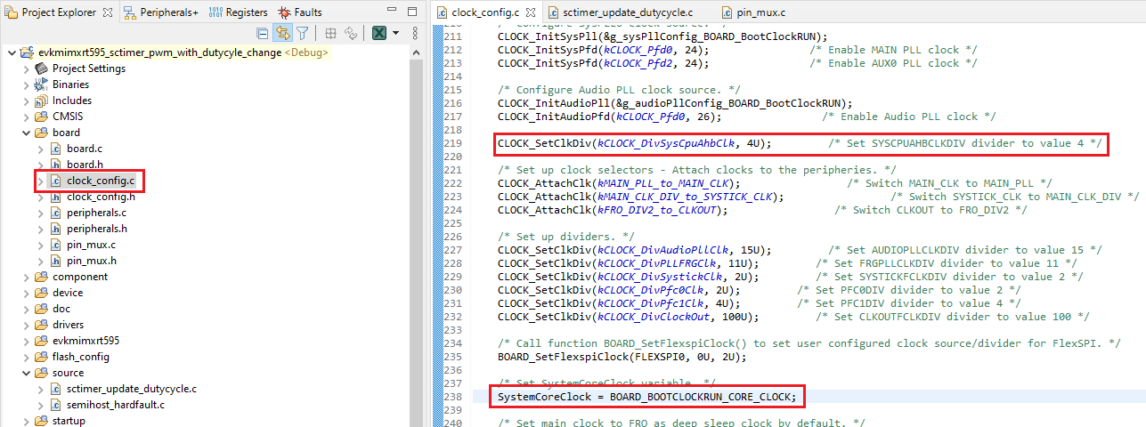Click the Collapse All icon in Project Explorer
This screenshot has width=1146, height=427.
[263, 33]
